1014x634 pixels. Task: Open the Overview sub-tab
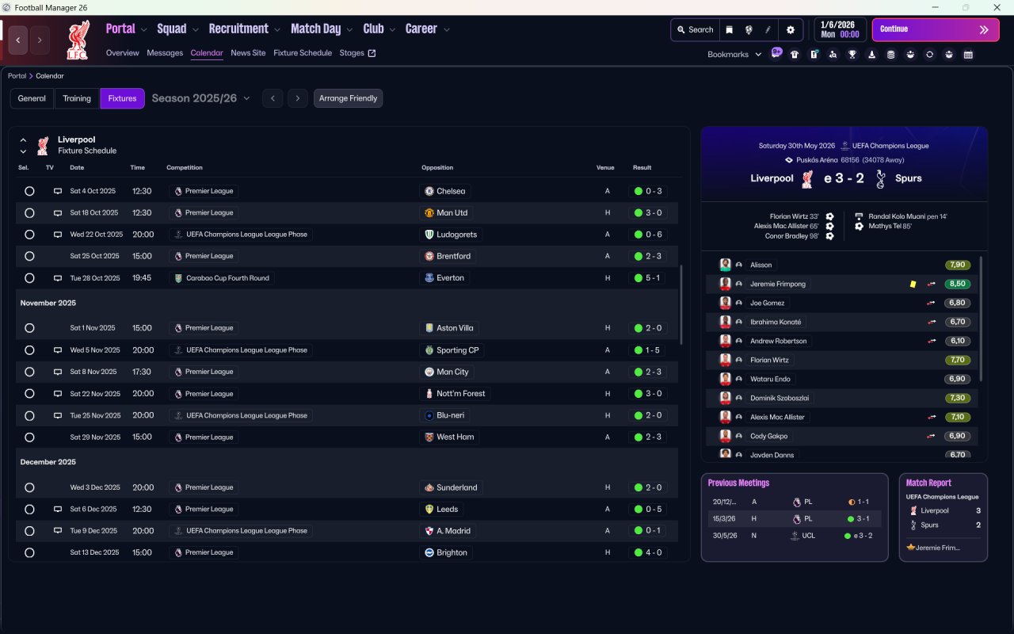(x=123, y=53)
